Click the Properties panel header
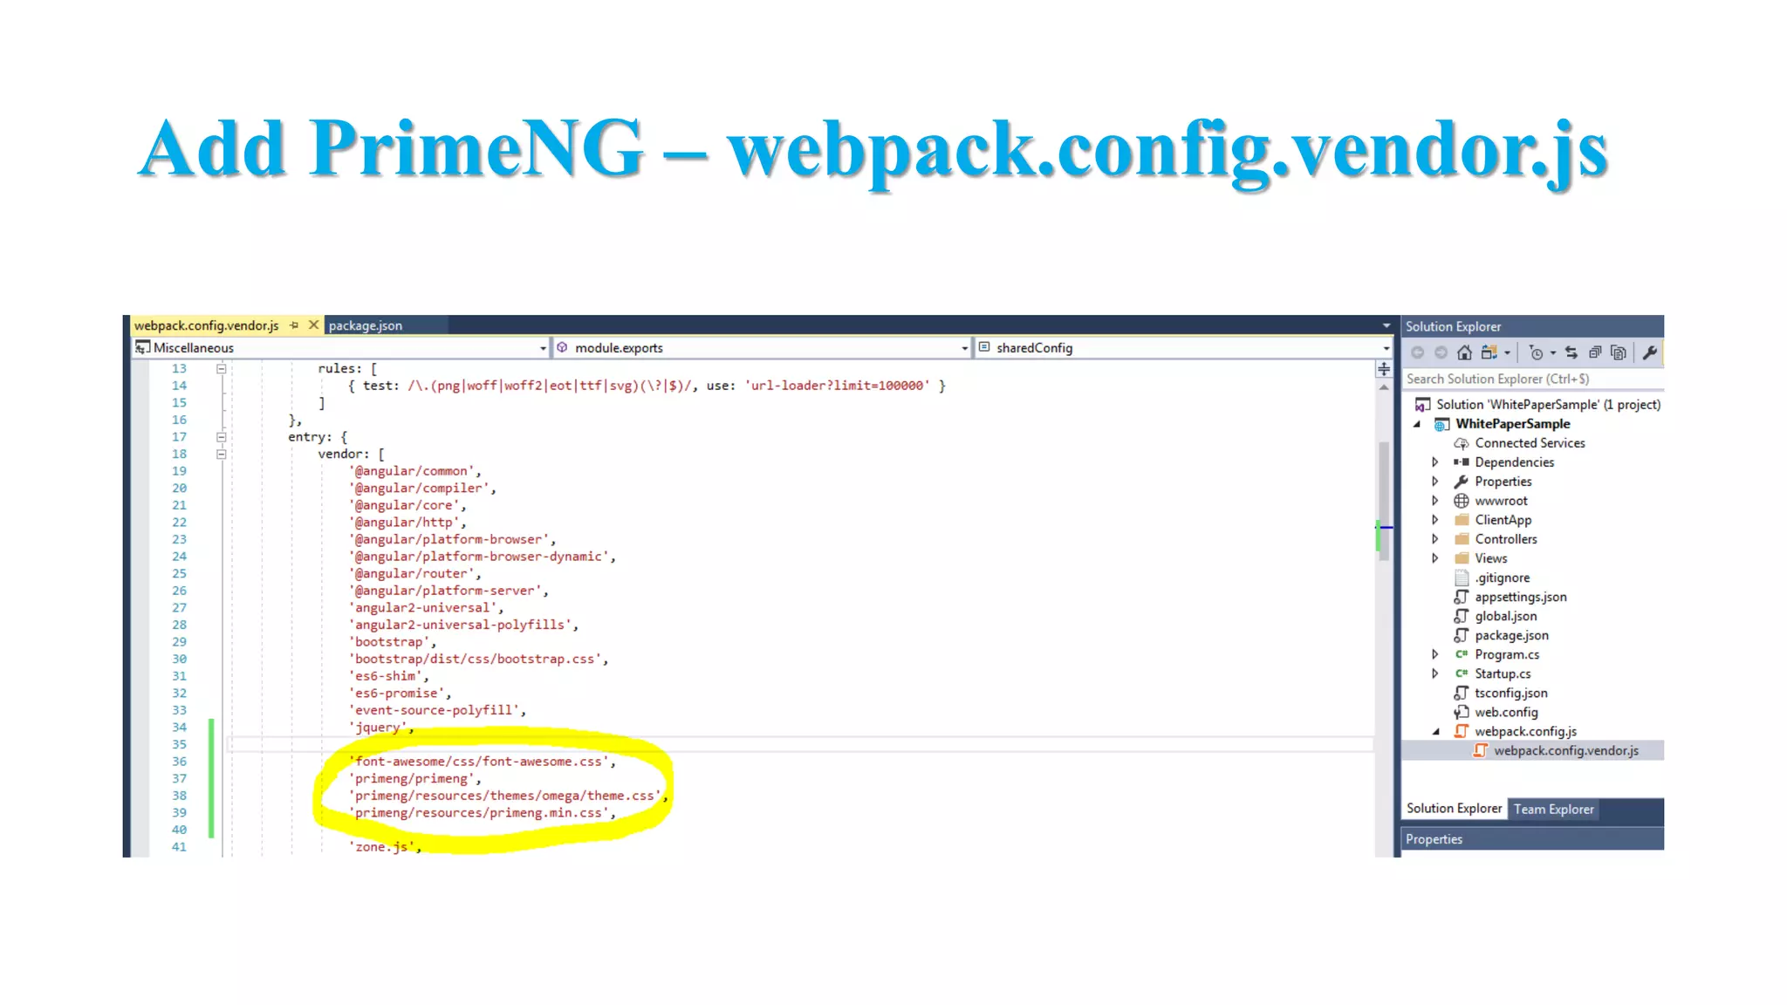This screenshot has height=1005, width=1787. click(x=1532, y=839)
